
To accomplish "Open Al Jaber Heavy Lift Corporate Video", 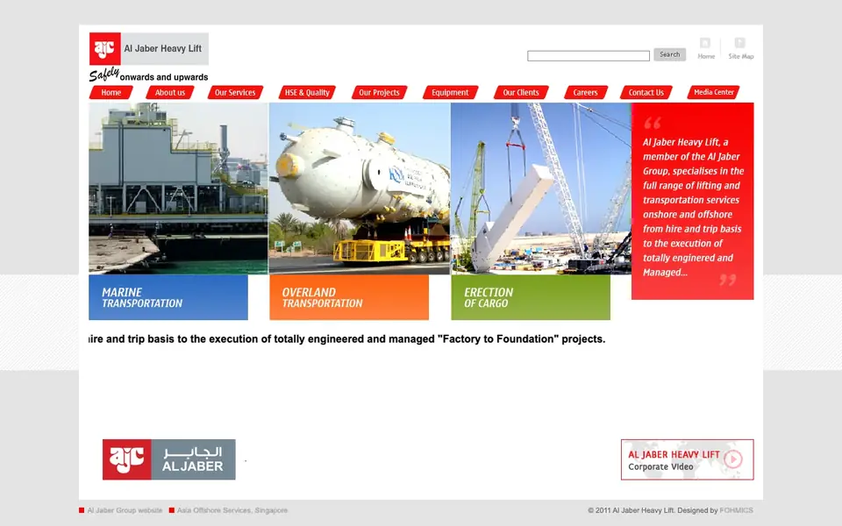I will 688,459.
